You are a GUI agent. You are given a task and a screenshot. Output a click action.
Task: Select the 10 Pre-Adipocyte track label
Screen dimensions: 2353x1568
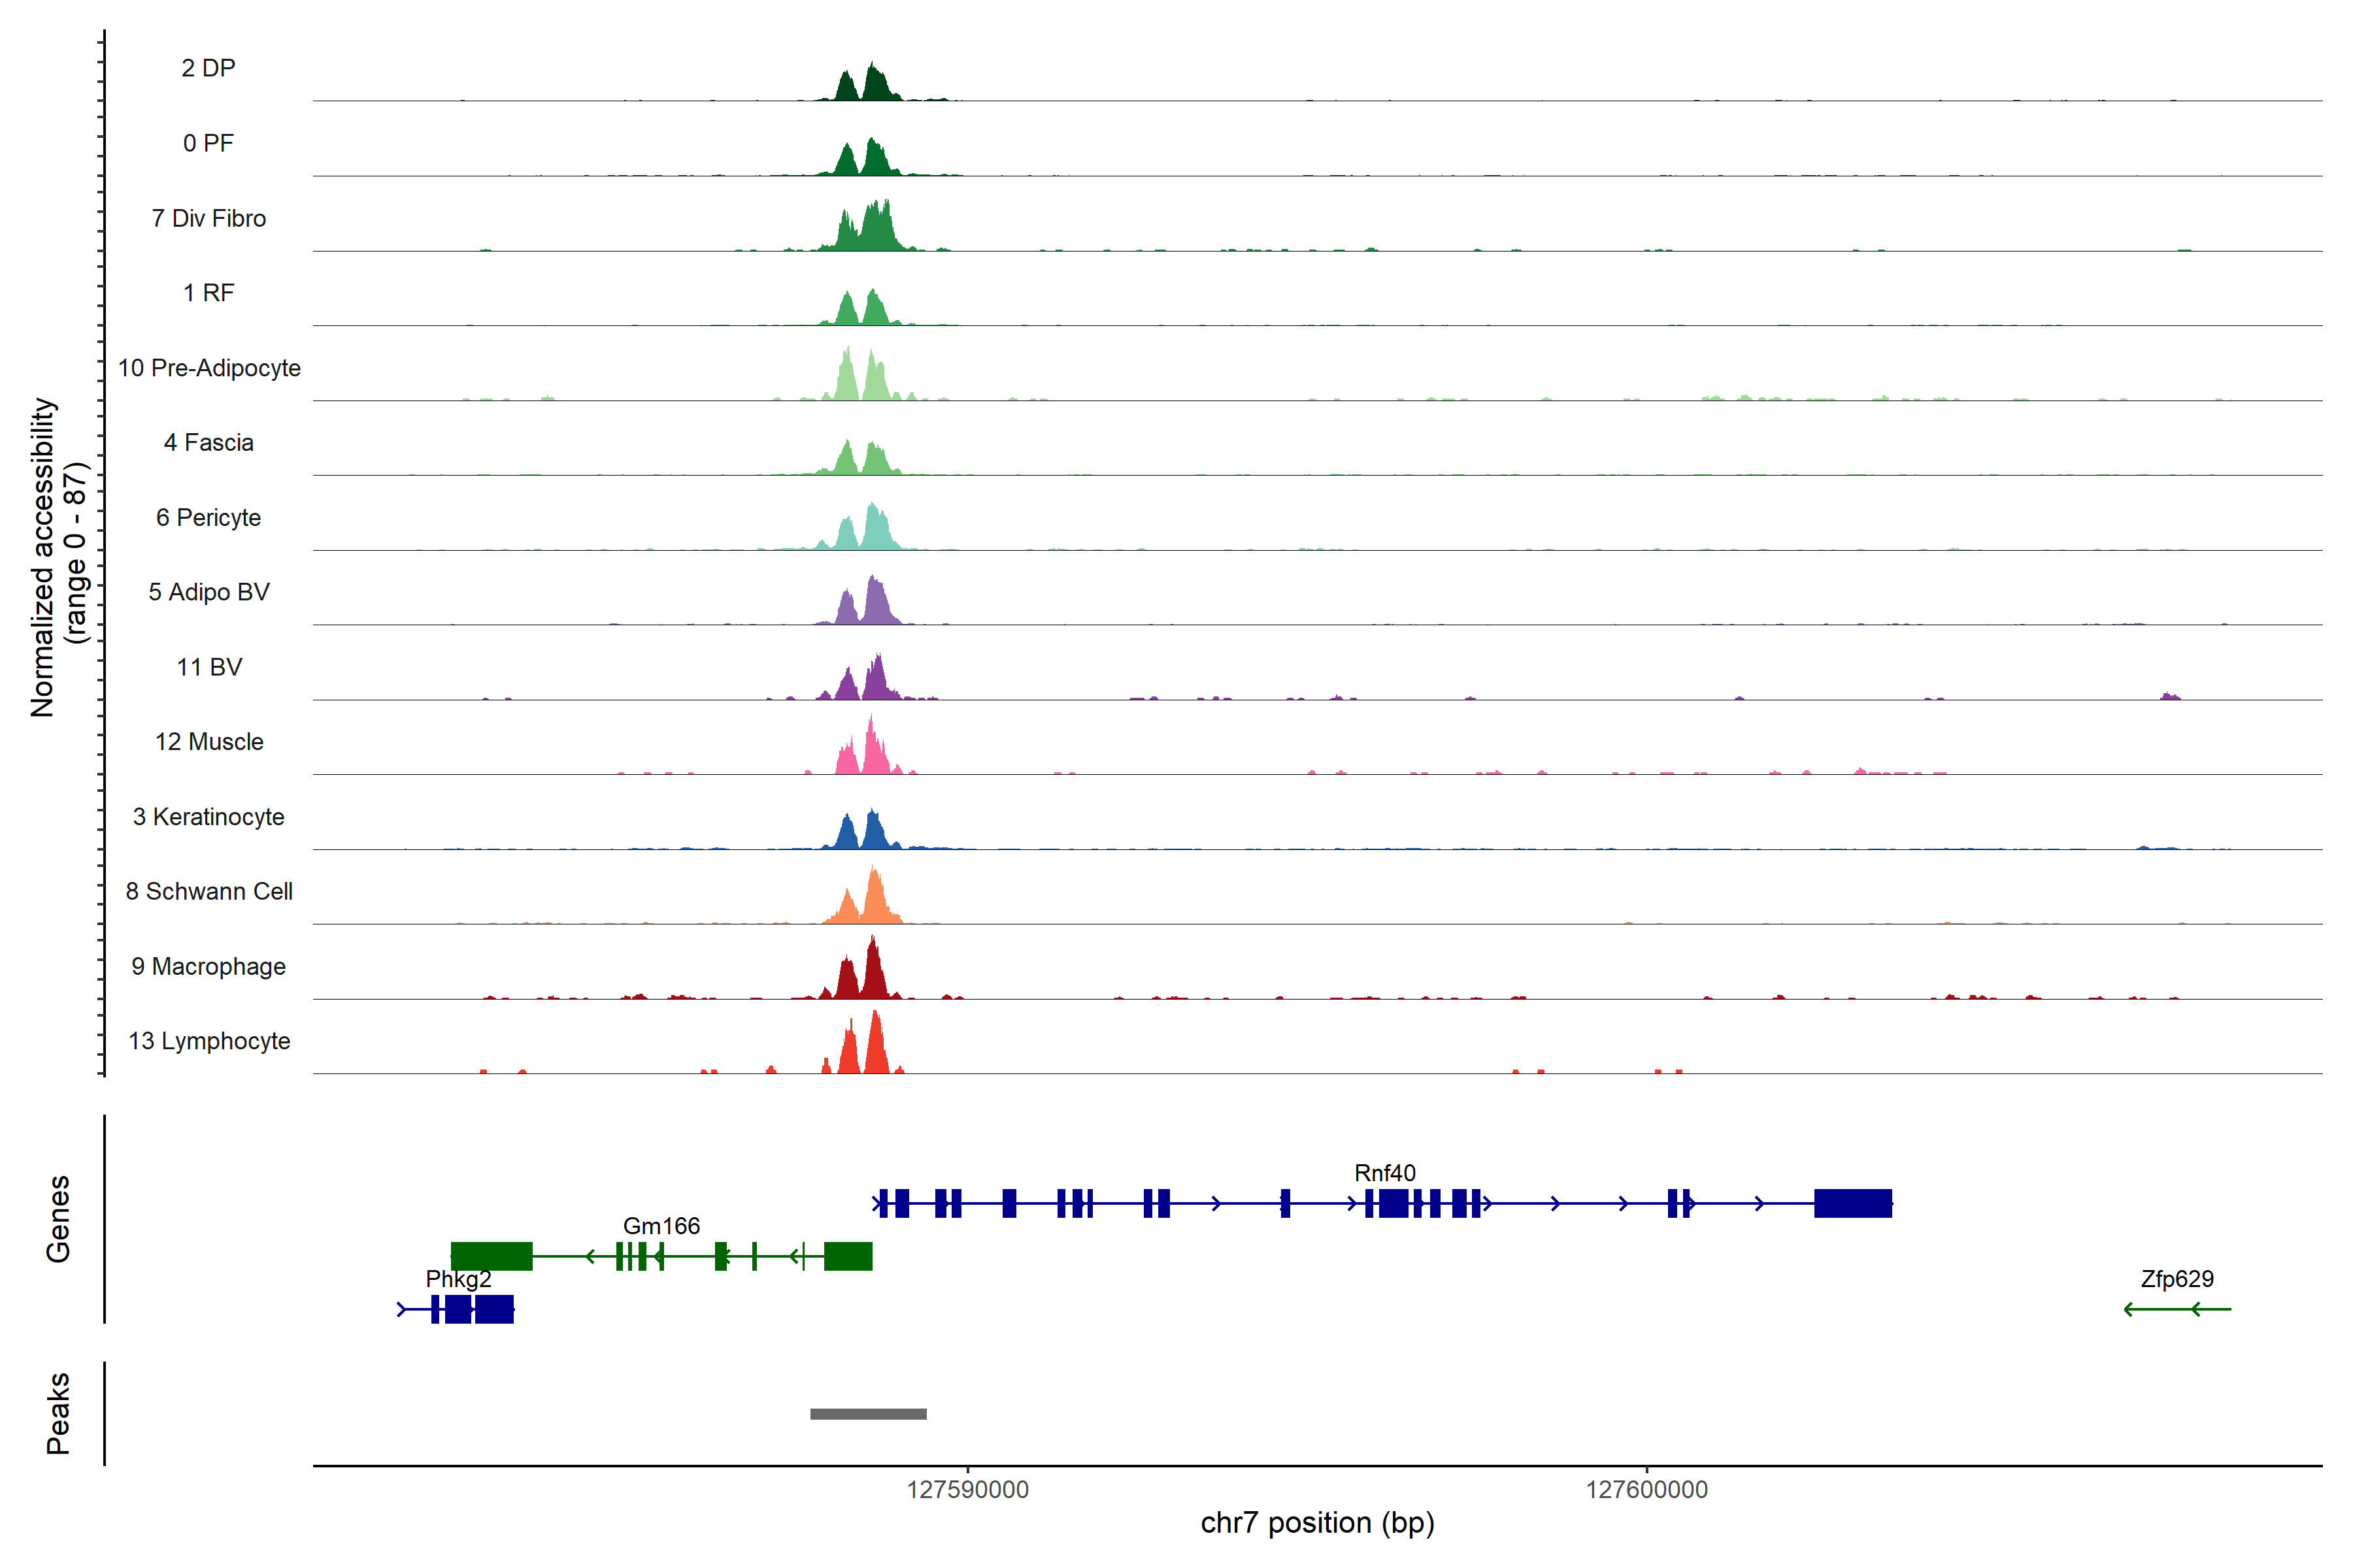tap(209, 368)
